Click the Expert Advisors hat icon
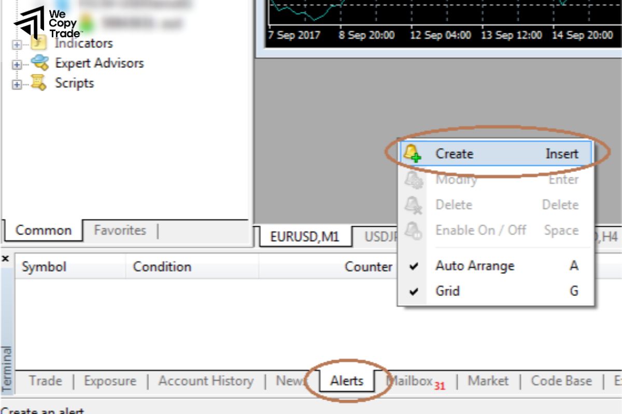Image resolution: width=622 pixels, height=414 pixels. (39, 64)
